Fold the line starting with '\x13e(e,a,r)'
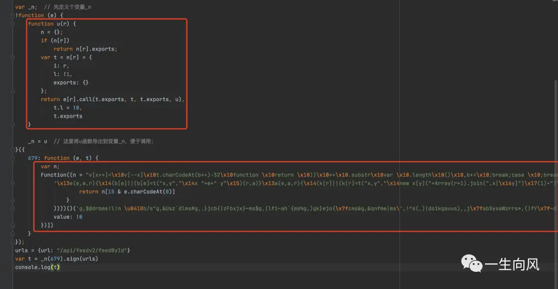 coord(12,183)
